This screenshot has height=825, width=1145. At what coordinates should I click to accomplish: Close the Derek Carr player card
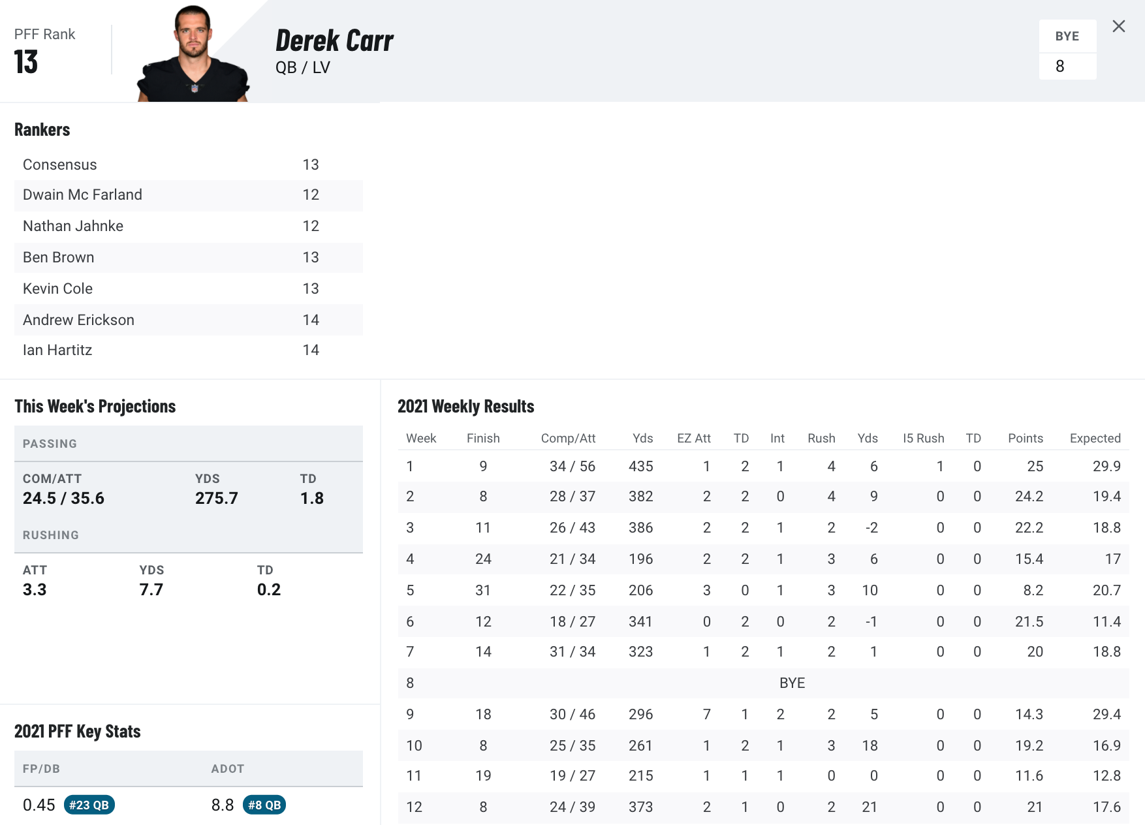1119,26
